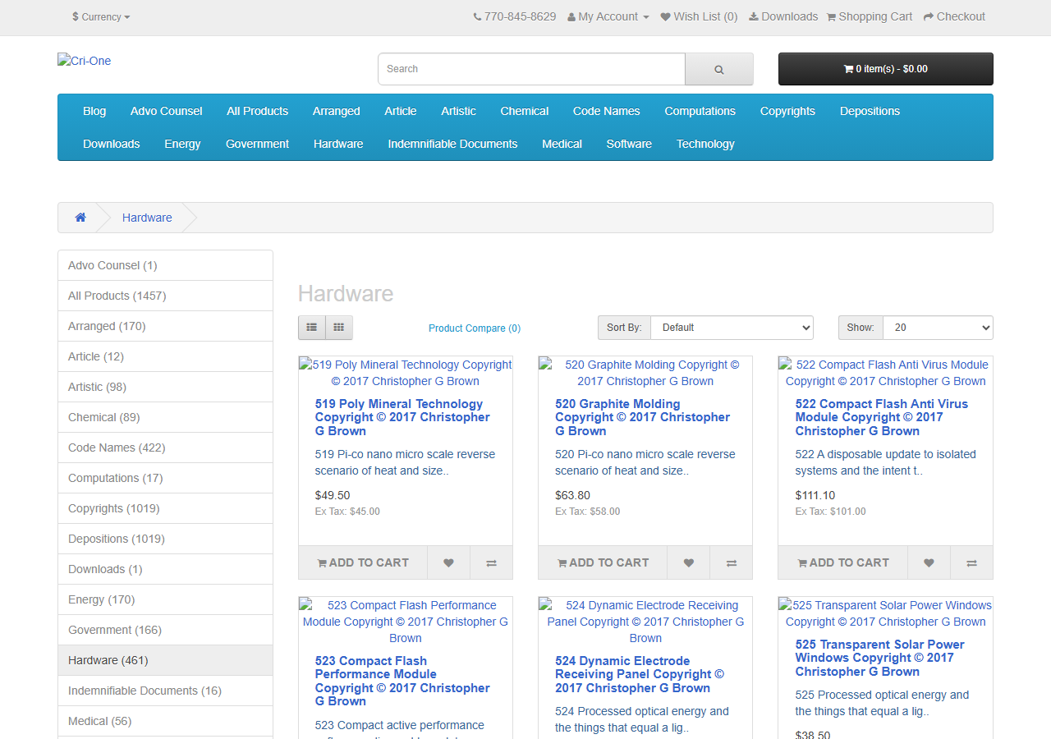
Task: Select All Products (1457) in sidebar
Action: click(165, 296)
